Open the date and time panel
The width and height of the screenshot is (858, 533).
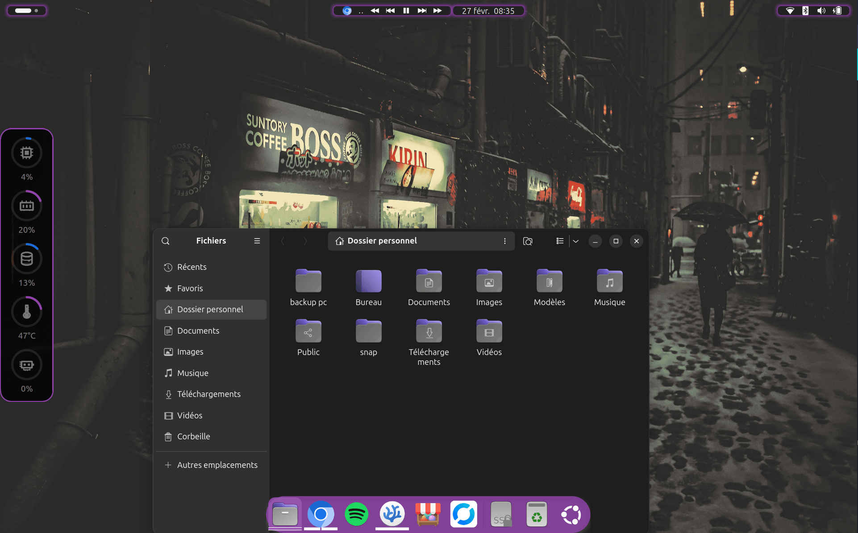tap(488, 11)
